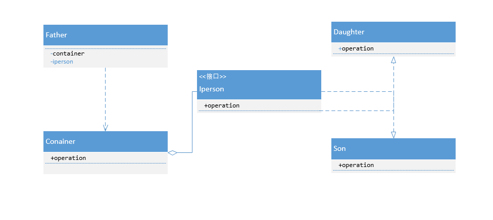Select the dashed dependency line below Father
The width and height of the screenshot is (493, 220).
106,96
